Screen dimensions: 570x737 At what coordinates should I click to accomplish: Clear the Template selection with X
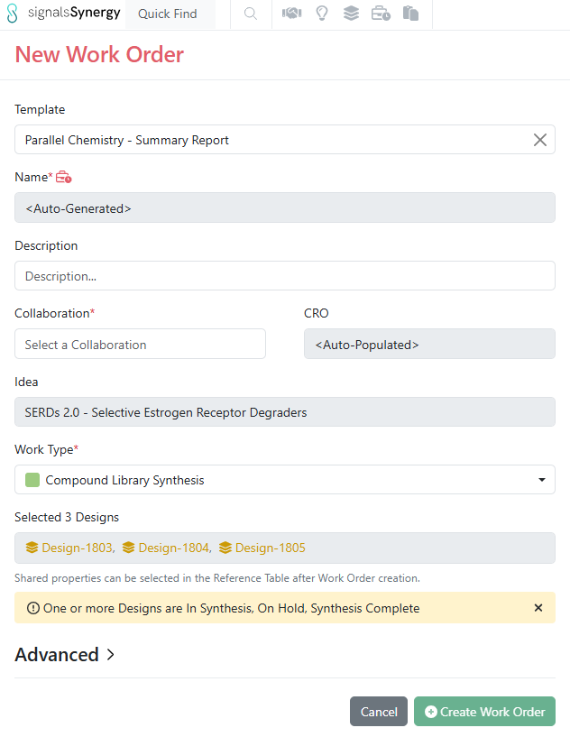539,140
